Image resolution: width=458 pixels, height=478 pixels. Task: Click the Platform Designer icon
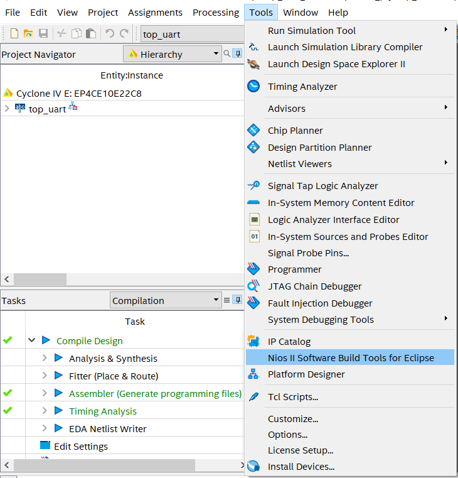point(253,374)
